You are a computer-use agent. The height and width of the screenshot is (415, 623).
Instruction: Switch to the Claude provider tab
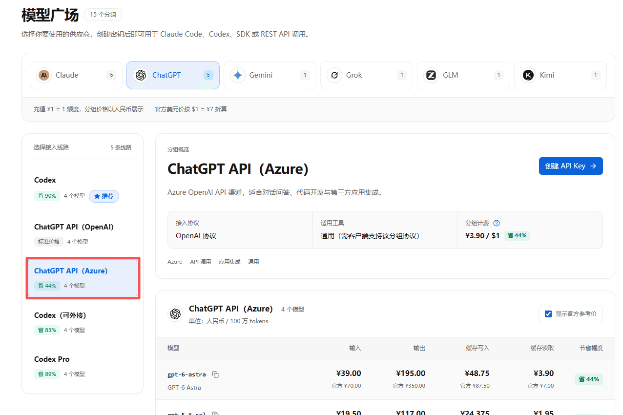tap(76, 75)
